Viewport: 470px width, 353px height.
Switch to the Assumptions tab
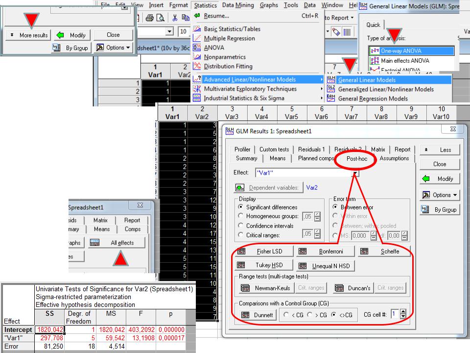394,158
